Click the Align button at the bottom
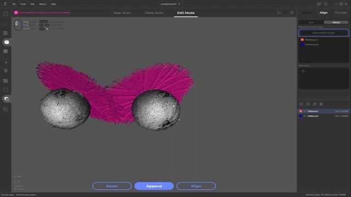351x197 pixels. [x=196, y=186]
